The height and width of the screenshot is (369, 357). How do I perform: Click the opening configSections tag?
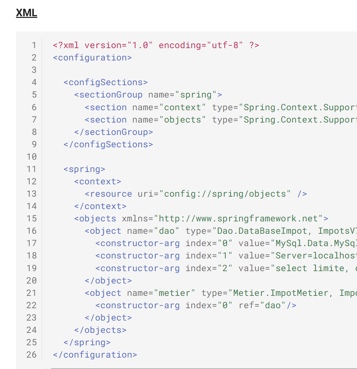(x=106, y=82)
